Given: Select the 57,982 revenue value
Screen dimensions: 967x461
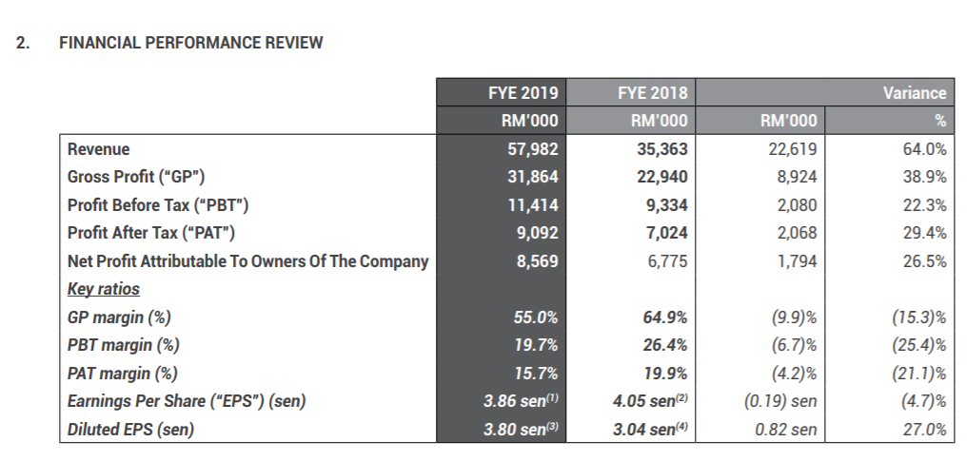Looking at the screenshot, I should (x=533, y=149).
